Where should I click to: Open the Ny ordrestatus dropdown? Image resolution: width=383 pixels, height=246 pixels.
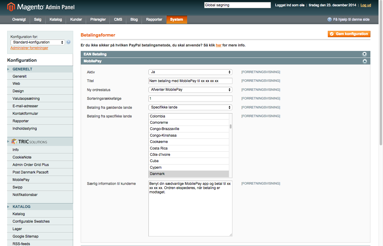click(190, 90)
